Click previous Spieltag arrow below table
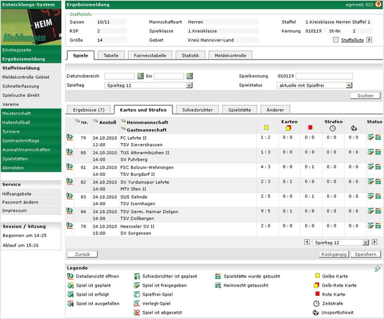The image size is (384, 319). coord(307,242)
